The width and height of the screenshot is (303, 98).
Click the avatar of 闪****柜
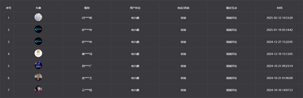(38, 17)
